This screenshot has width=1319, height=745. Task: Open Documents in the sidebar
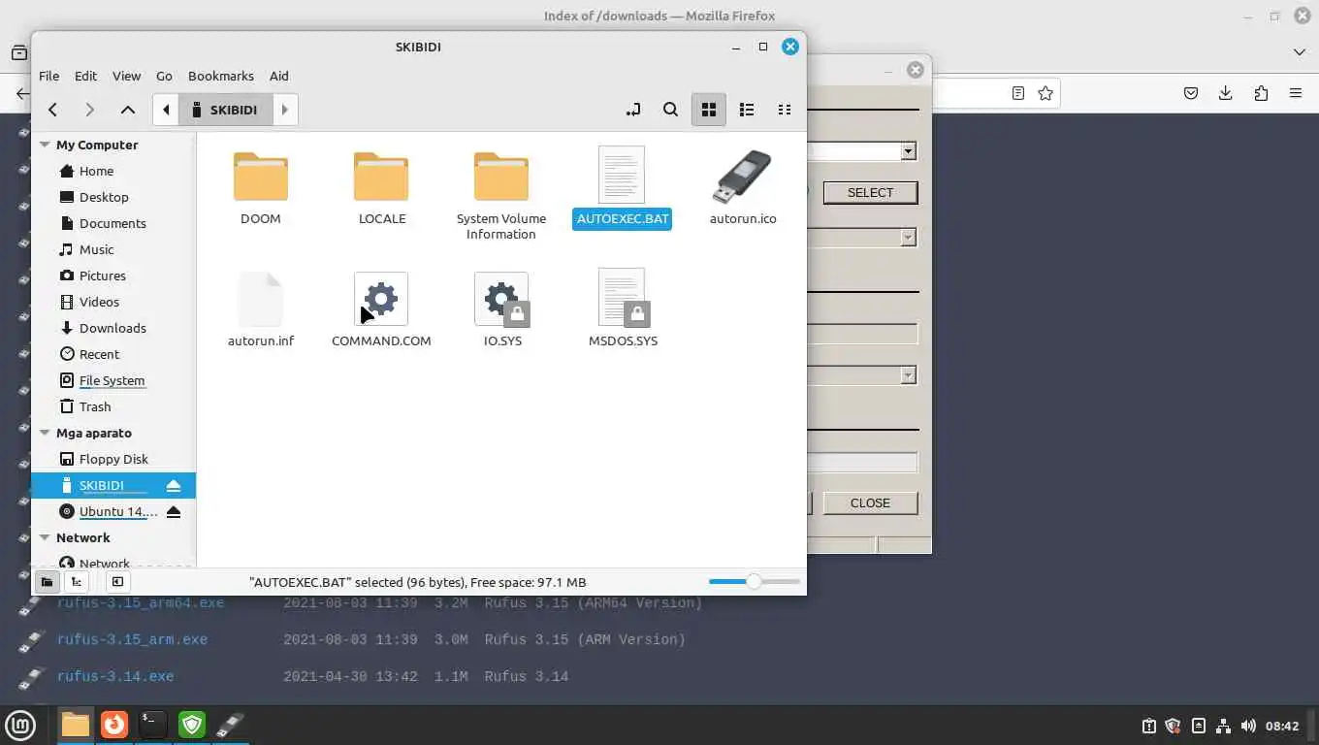[113, 223]
